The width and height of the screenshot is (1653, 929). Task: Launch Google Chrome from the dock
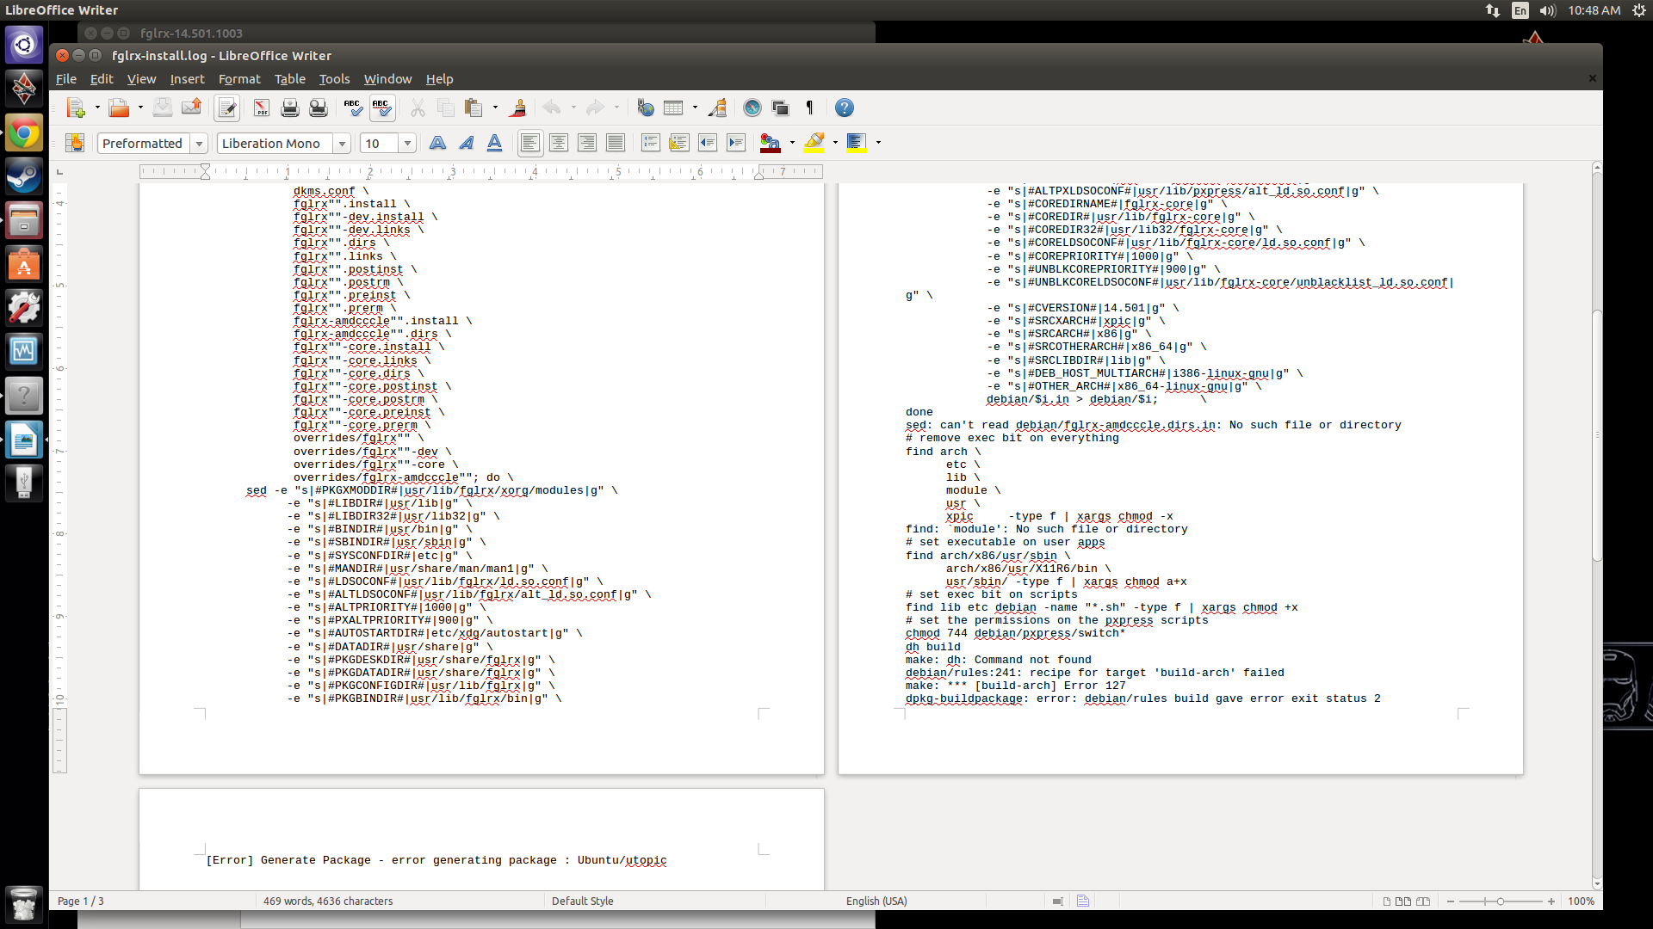24,133
